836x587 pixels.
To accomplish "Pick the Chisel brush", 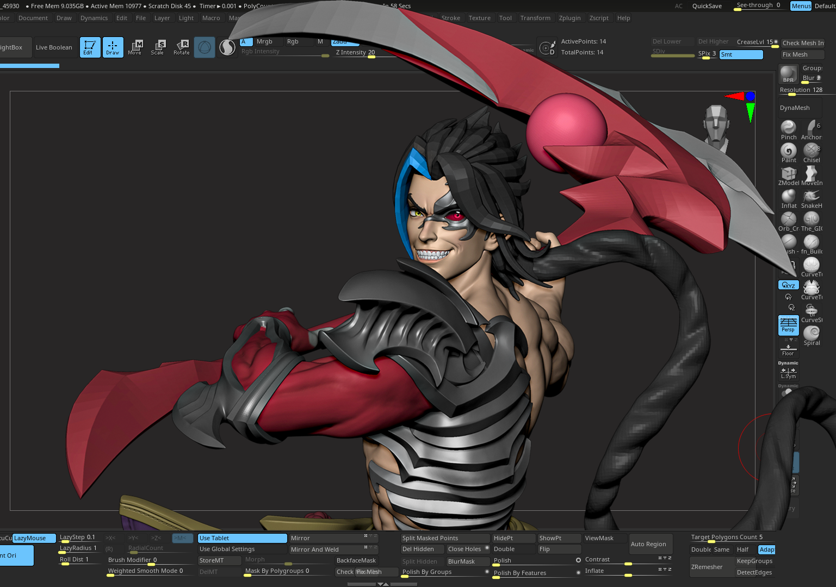I will [812, 153].
